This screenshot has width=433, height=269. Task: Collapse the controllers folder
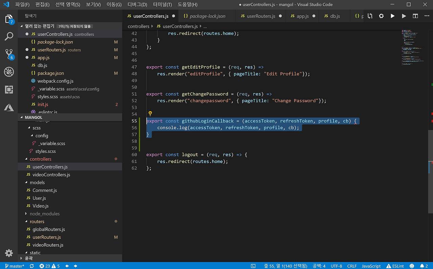(x=40, y=159)
